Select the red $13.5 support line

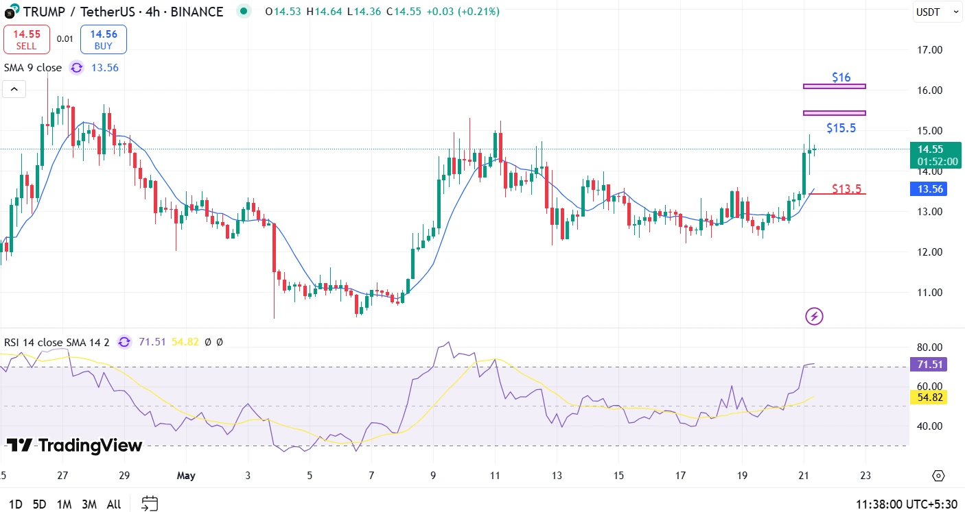(x=839, y=195)
